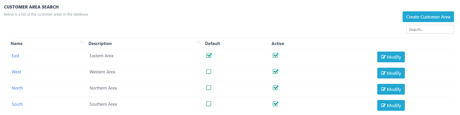Click Modify for the North area row
Screen dimensions: 460x115
pyautogui.click(x=391, y=89)
